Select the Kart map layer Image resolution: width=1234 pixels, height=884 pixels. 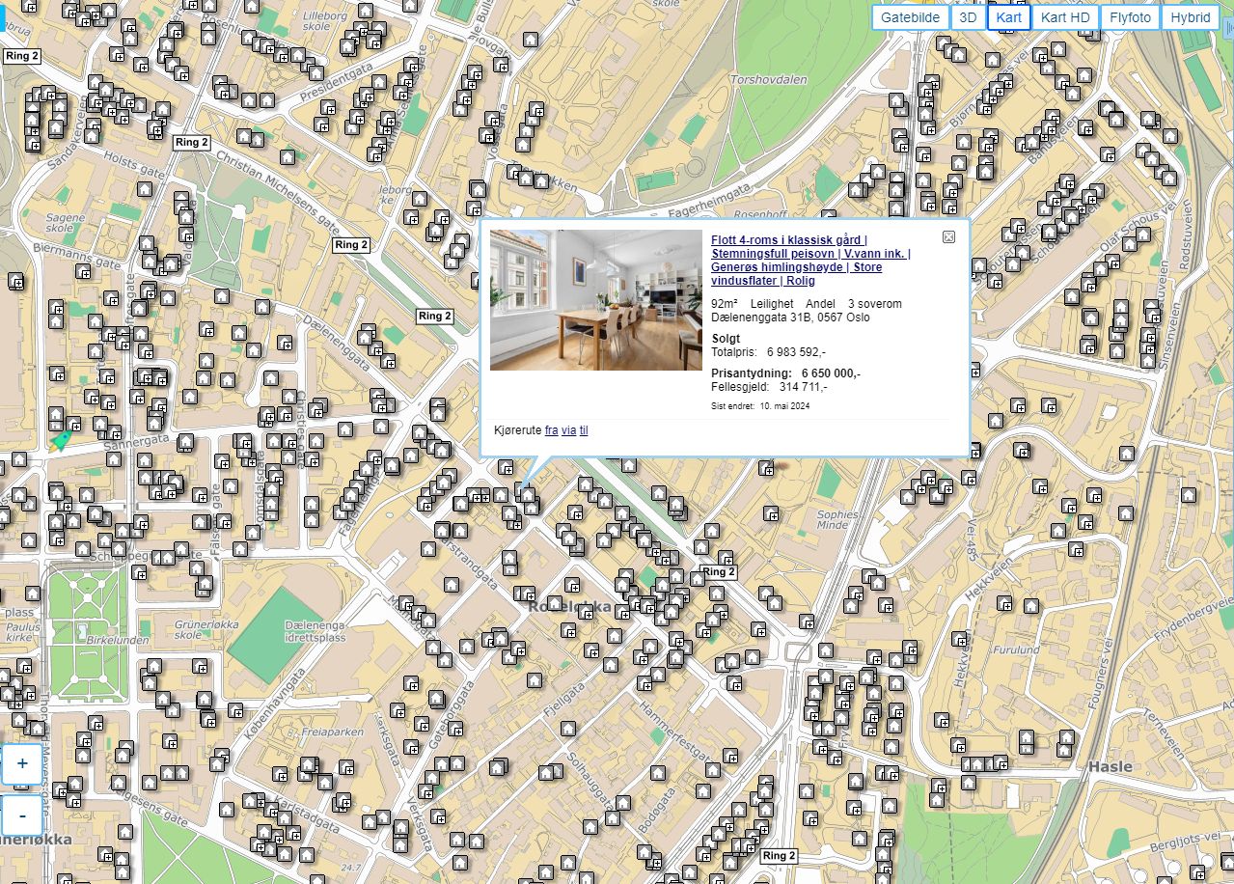tap(1008, 17)
